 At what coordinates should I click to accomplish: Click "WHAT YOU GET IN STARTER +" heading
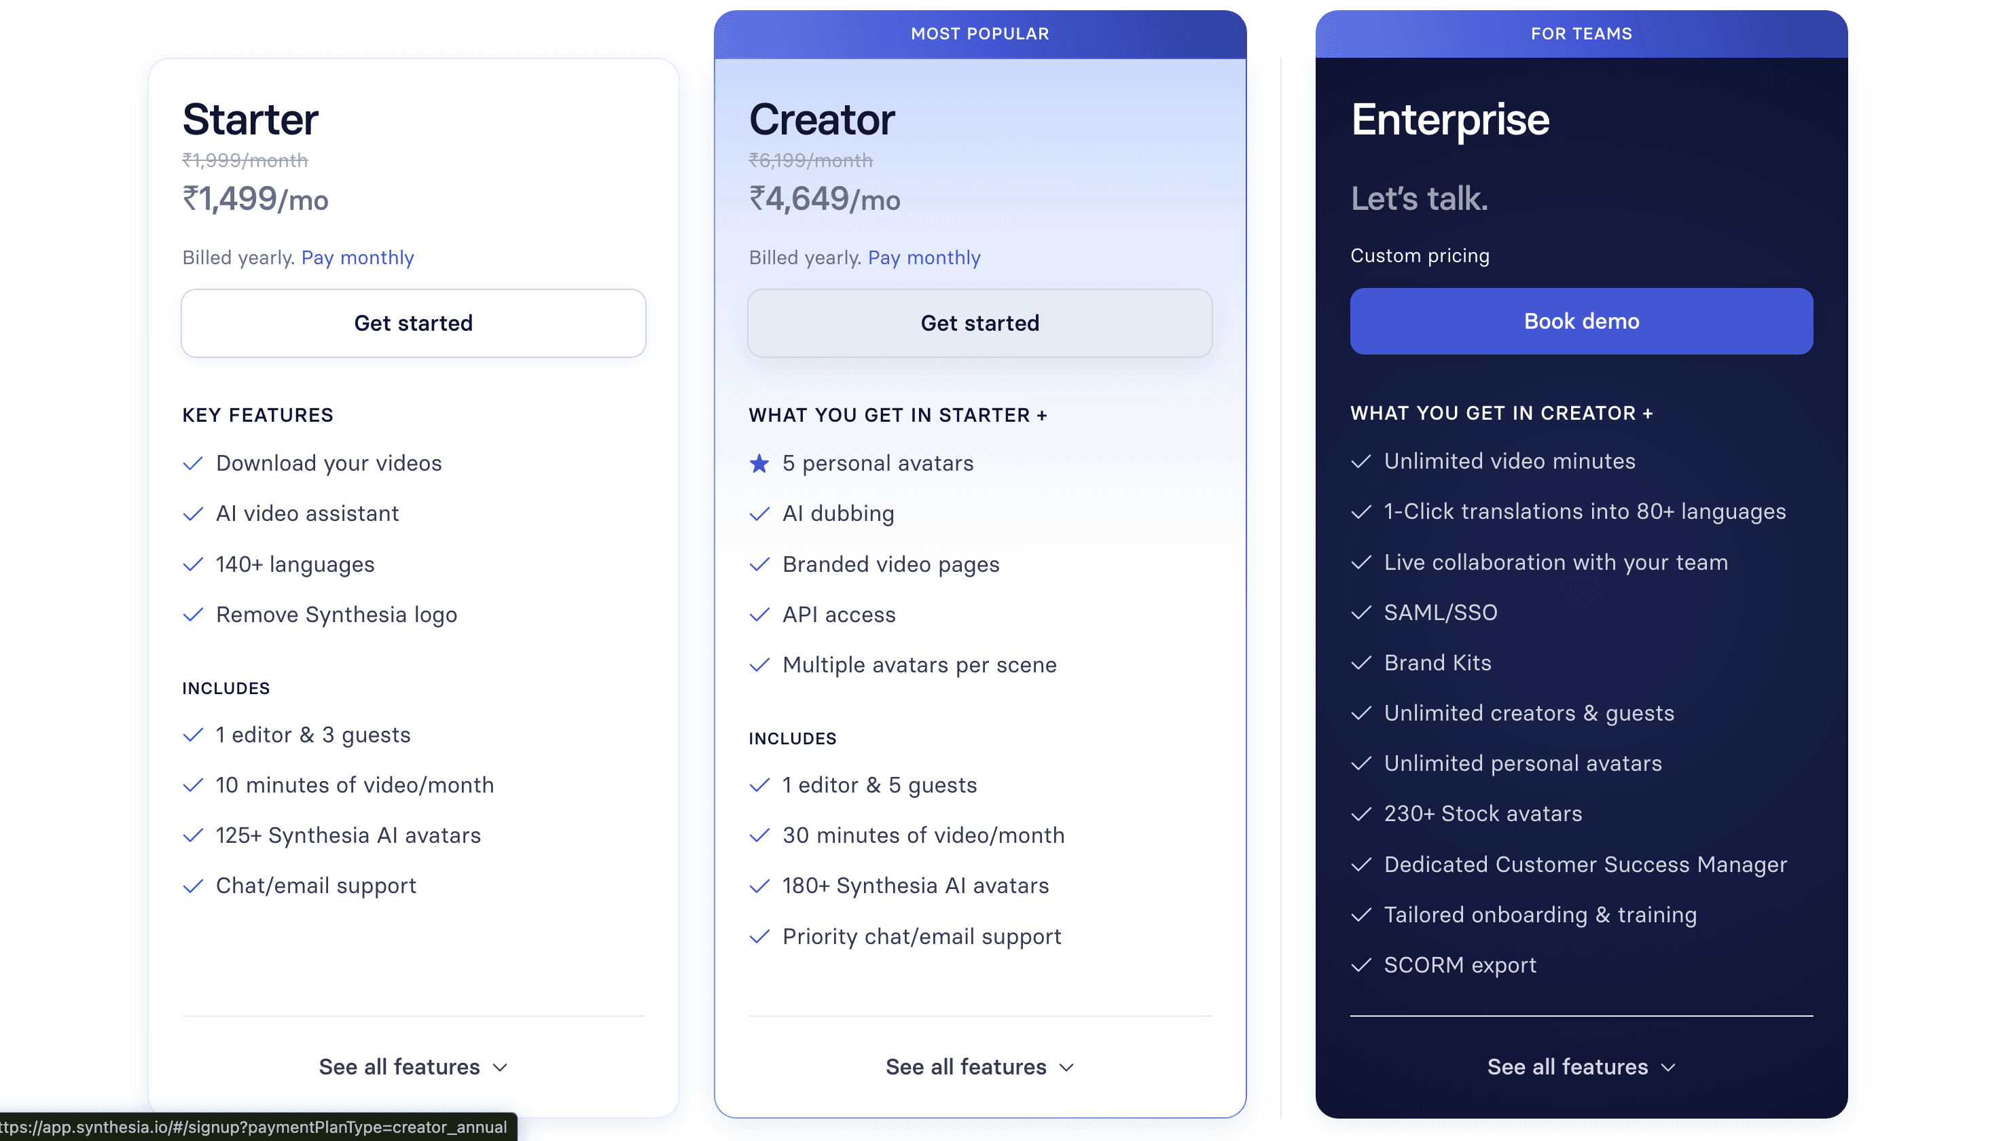pyautogui.click(x=898, y=416)
